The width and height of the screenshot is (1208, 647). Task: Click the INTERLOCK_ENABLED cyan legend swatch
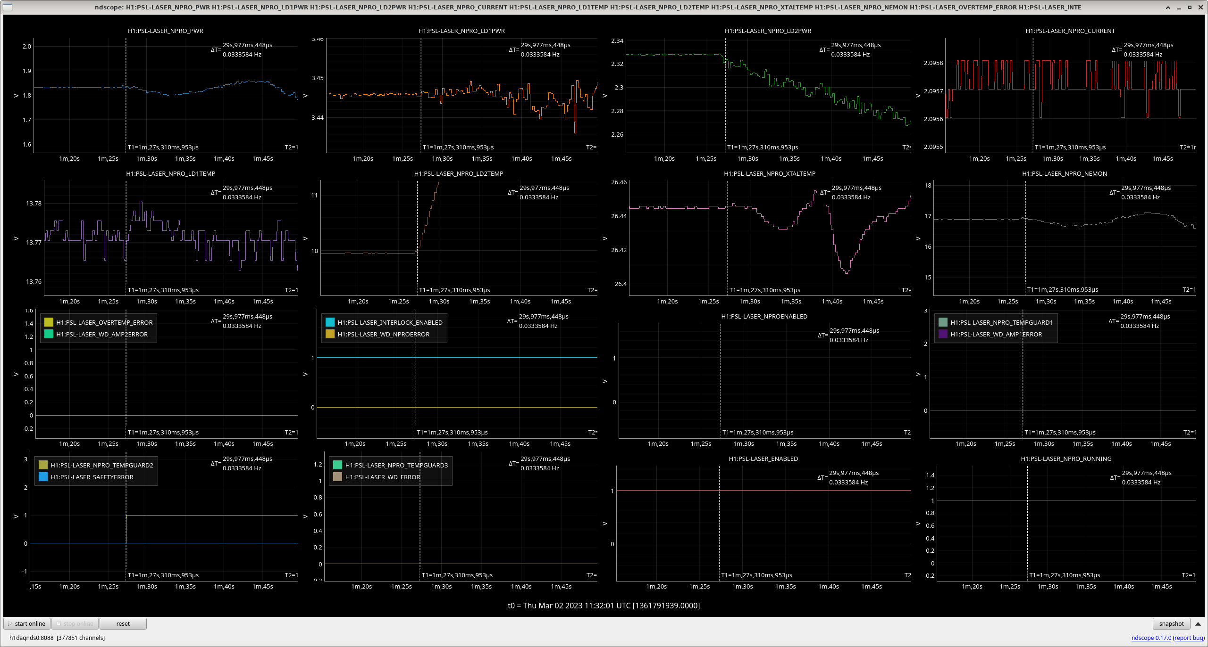pyautogui.click(x=330, y=322)
